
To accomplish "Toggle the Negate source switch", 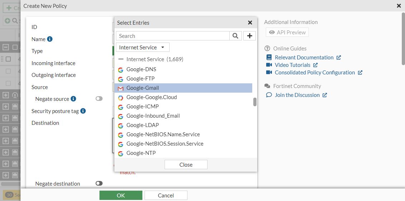I will point(99,99).
